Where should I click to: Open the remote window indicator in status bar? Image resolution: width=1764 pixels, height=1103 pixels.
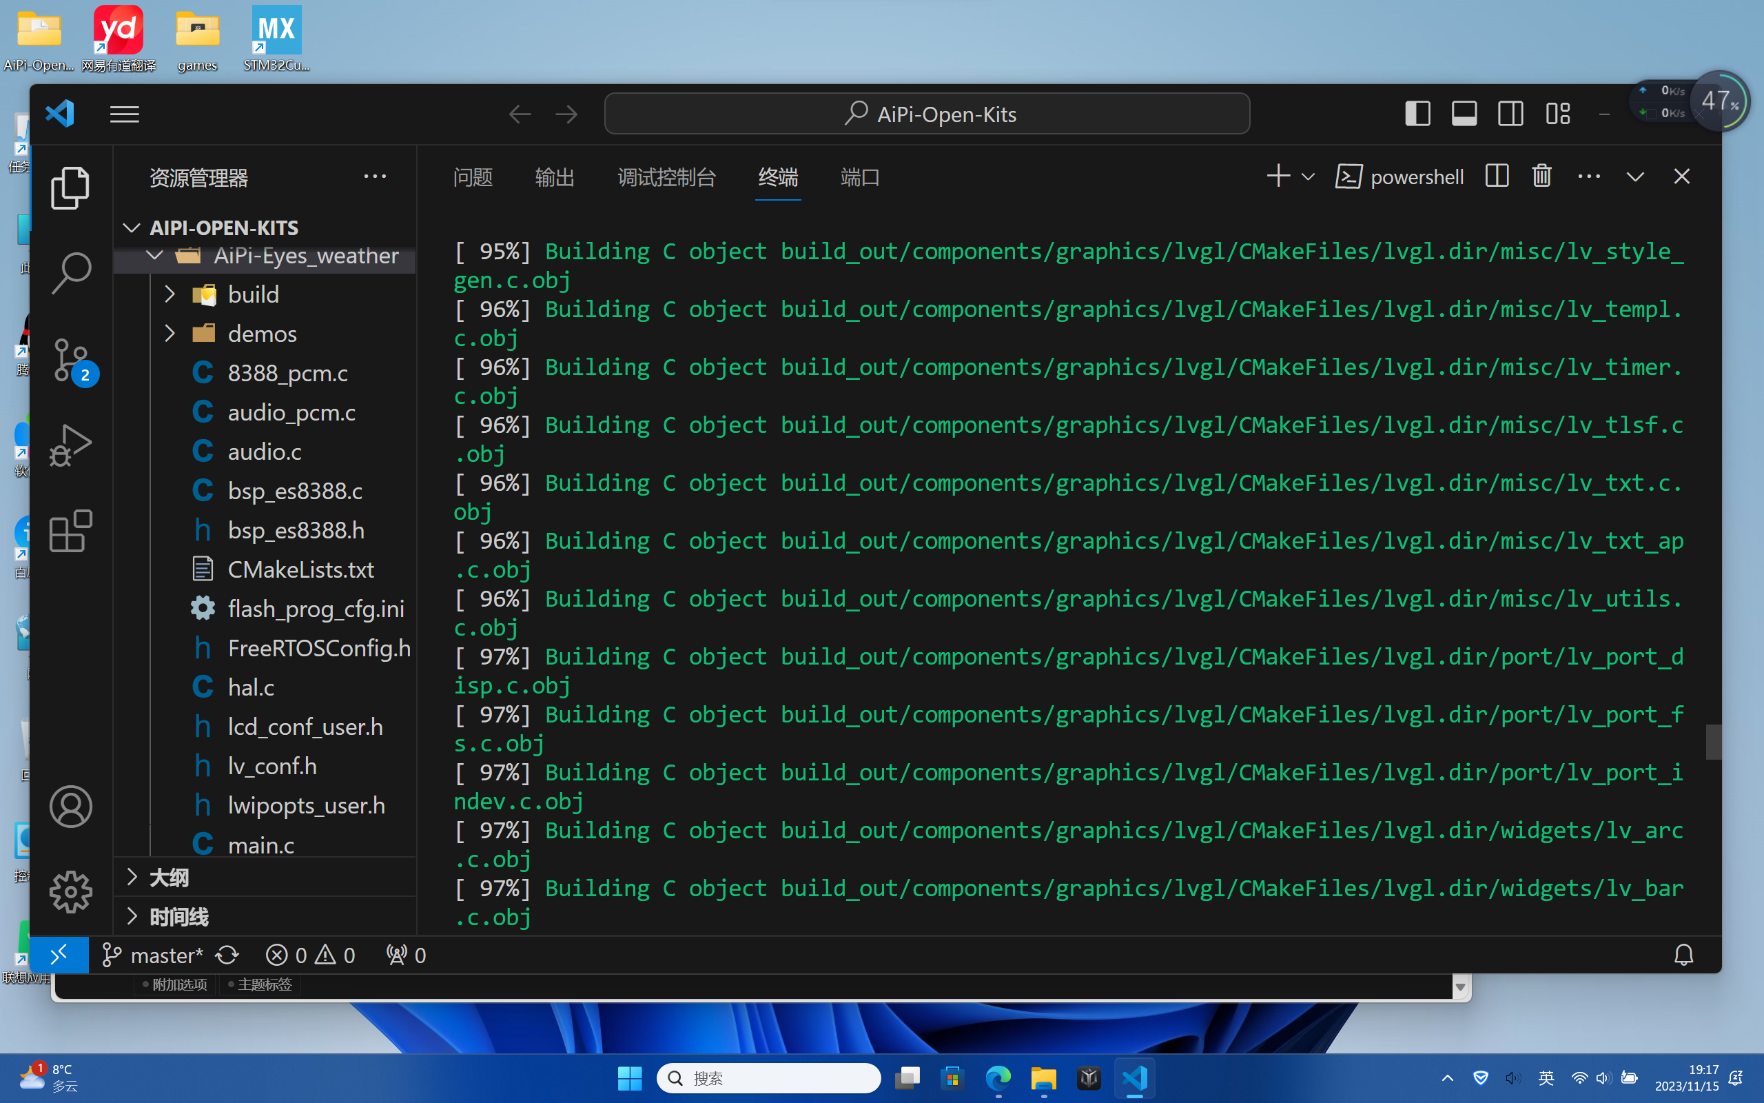59,955
